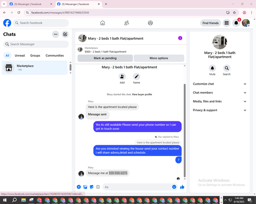Bookmark this page with star icon
The width and height of the screenshot is (256, 204).
coord(234,12)
